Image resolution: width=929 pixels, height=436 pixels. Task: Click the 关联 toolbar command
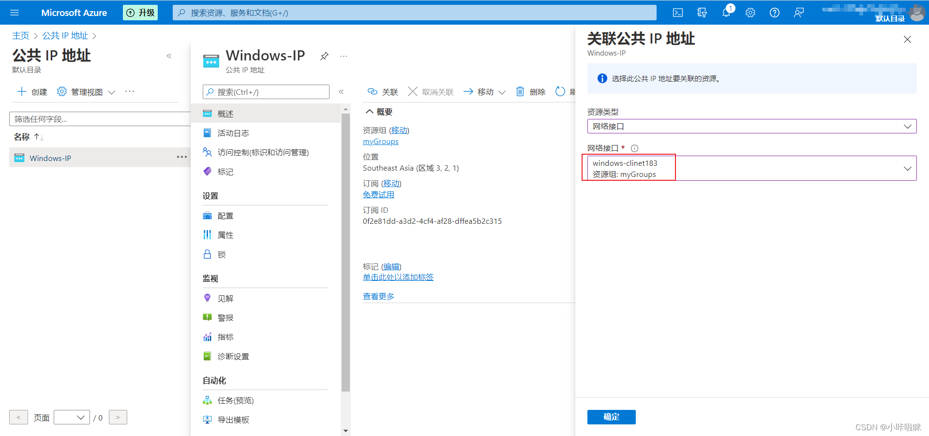pos(383,92)
